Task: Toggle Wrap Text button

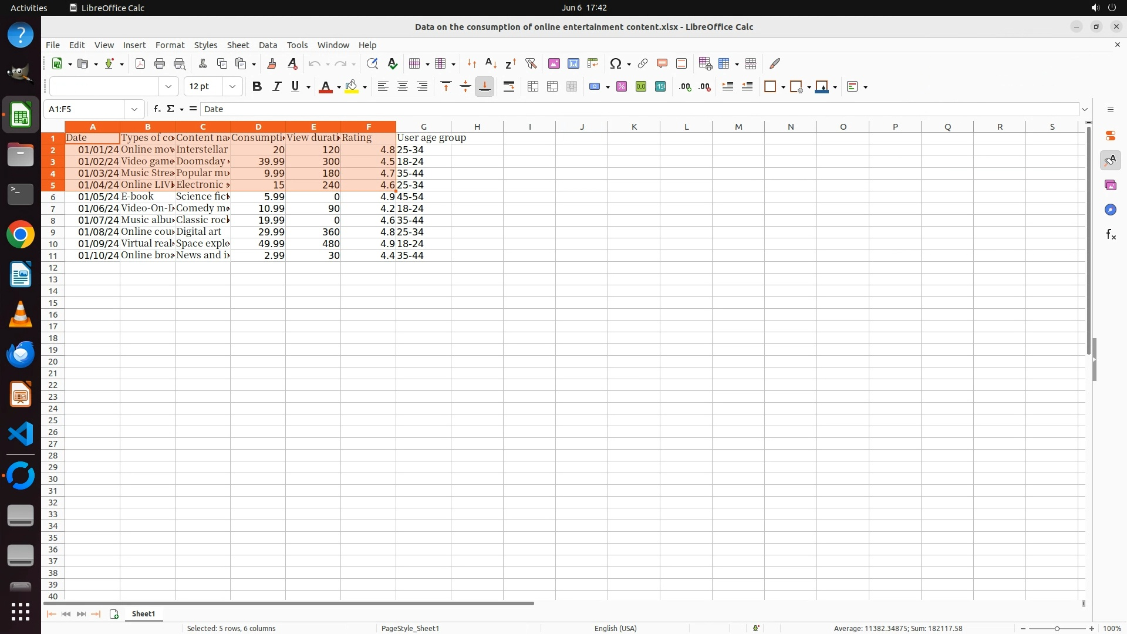Action: tap(509, 87)
